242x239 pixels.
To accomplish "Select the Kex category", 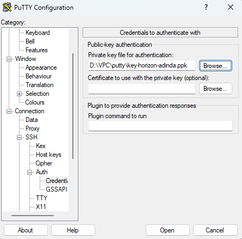I will click(x=41, y=146).
